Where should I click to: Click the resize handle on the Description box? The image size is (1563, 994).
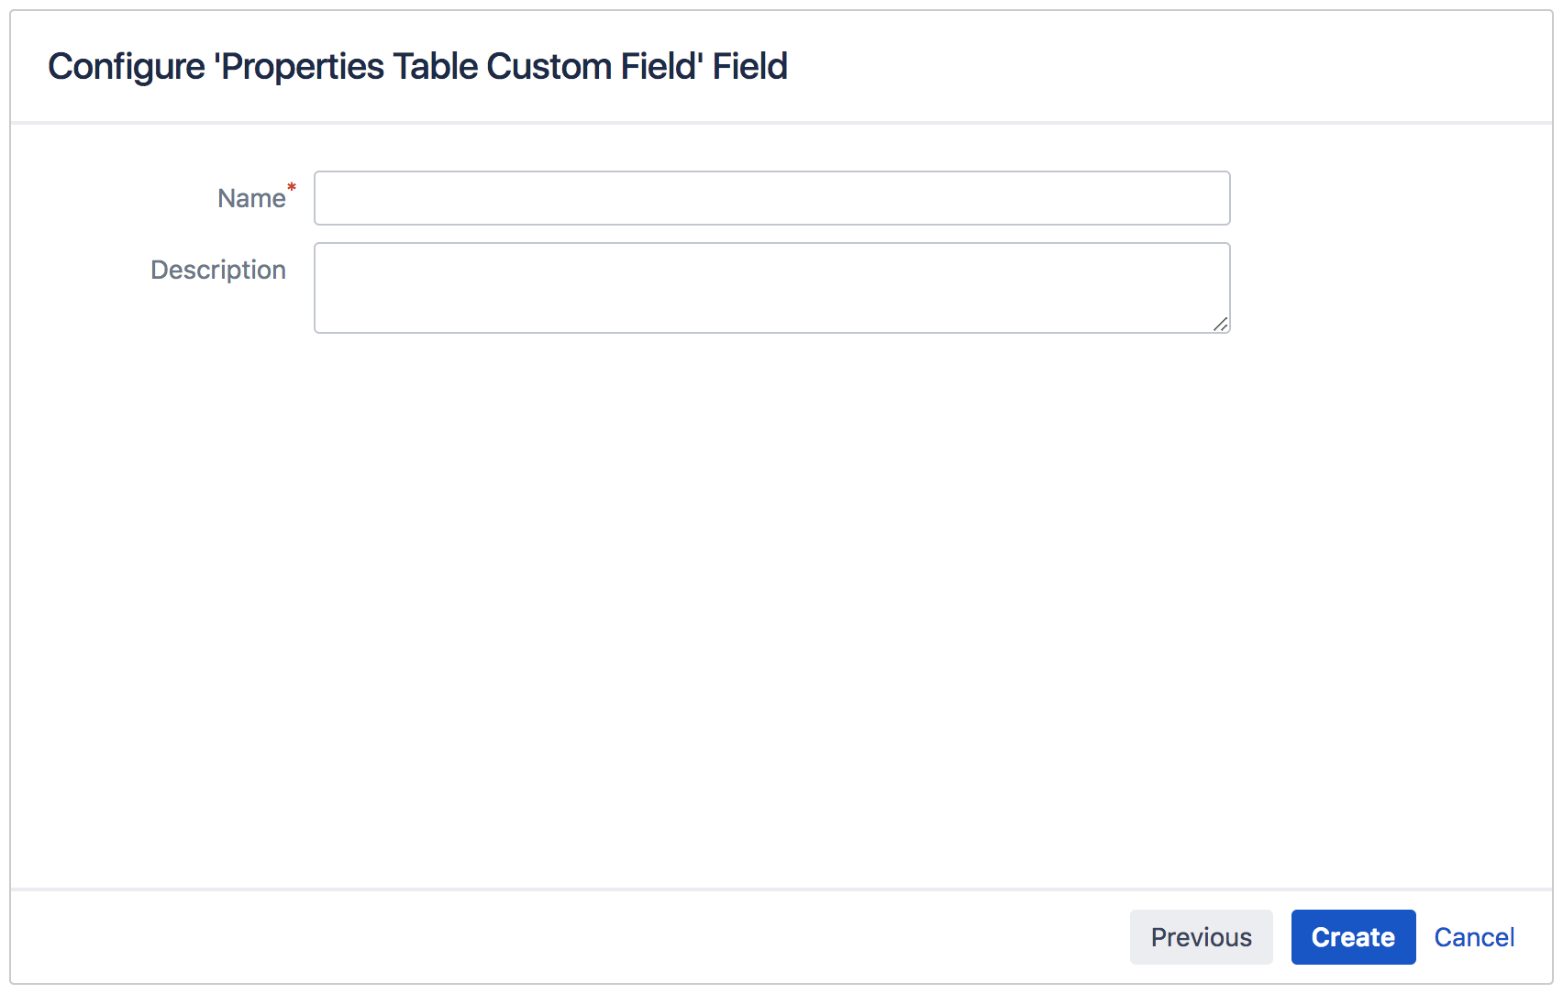(x=1223, y=325)
